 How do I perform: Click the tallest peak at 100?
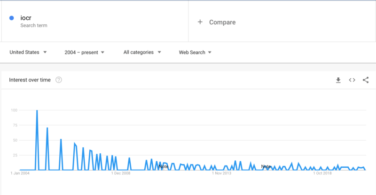[x=37, y=111]
